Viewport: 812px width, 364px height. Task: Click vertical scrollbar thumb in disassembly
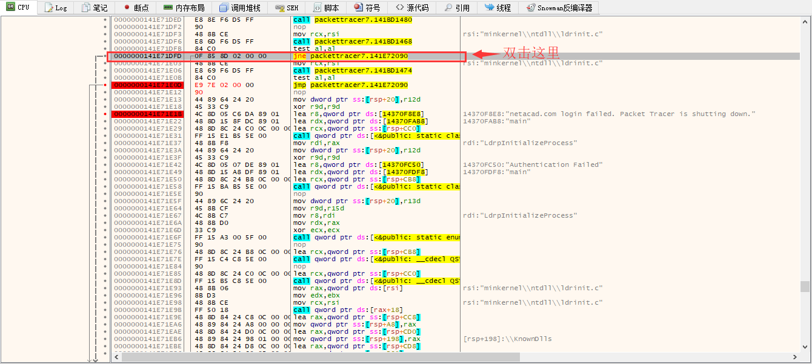tap(804, 286)
